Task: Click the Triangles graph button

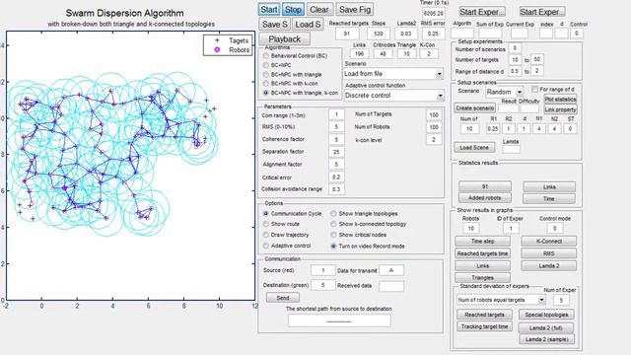Action: pos(482,278)
